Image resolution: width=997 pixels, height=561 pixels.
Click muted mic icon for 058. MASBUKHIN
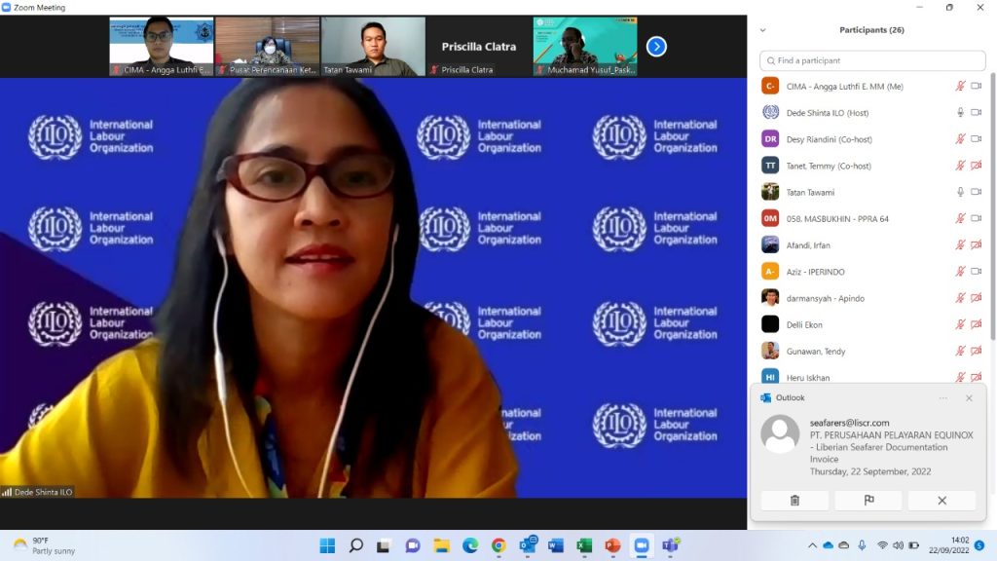click(x=960, y=218)
